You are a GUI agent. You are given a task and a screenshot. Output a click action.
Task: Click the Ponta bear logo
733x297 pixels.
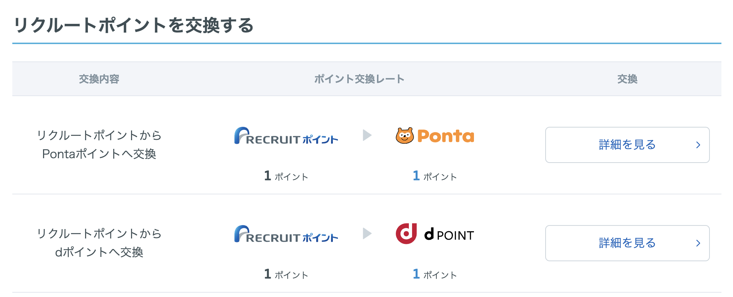435,136
